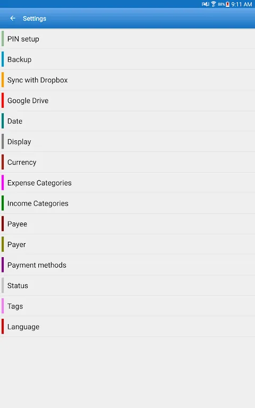The image size is (255, 408).
Task: Tap the Settings title text
Action: [35, 19]
